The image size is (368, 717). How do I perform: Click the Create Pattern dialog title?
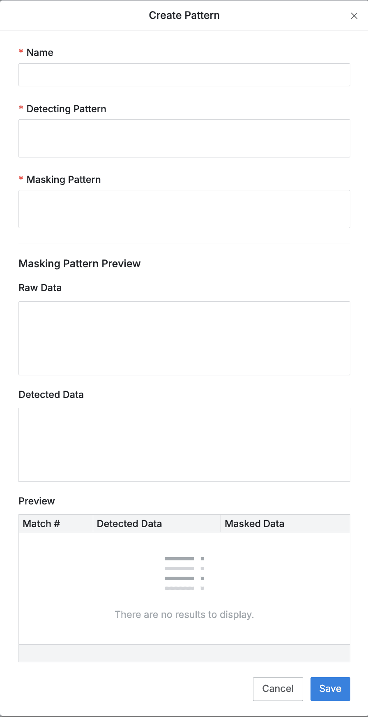tap(184, 15)
